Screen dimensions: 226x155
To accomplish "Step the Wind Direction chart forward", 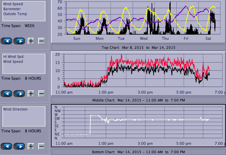I will 19,146.
